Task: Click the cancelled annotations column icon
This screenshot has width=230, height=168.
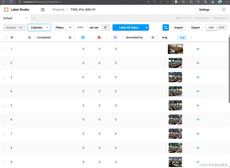Action: click(99, 38)
